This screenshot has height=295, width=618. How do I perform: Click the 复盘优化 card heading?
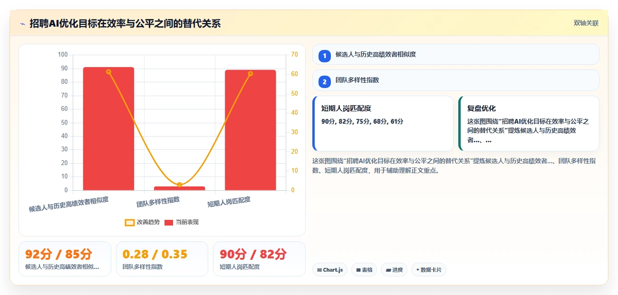coord(482,108)
